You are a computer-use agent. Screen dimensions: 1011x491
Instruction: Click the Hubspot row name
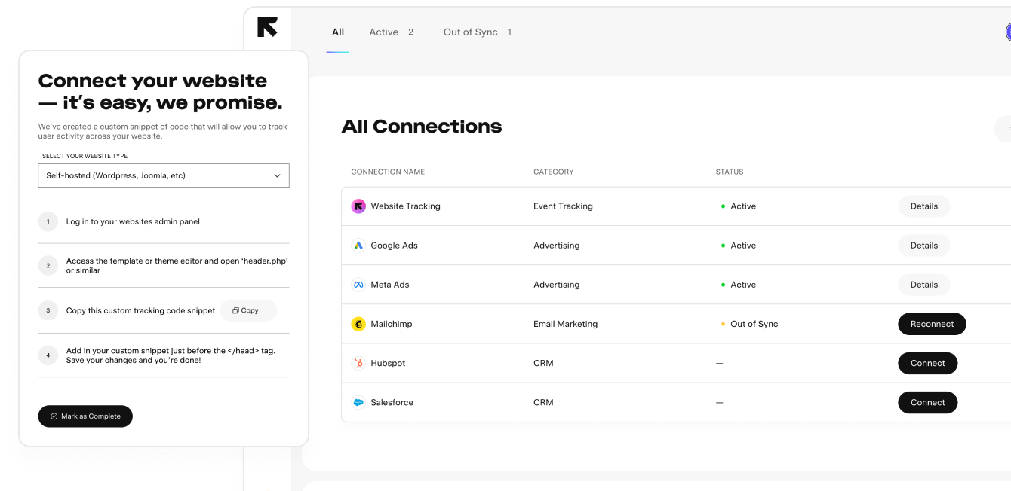pos(388,363)
